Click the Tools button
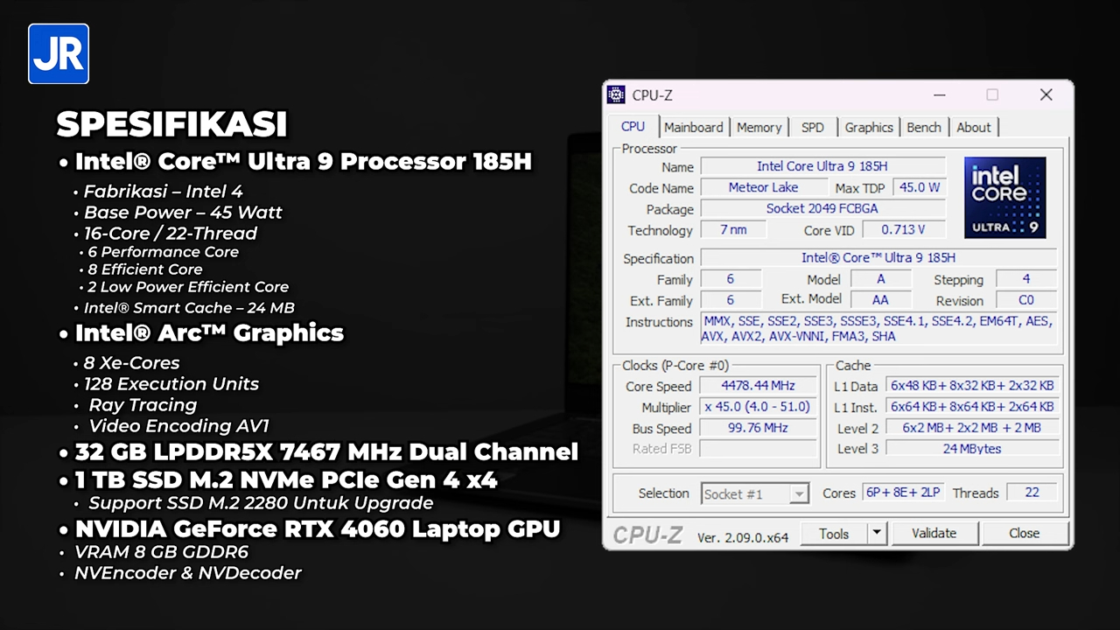 (833, 534)
